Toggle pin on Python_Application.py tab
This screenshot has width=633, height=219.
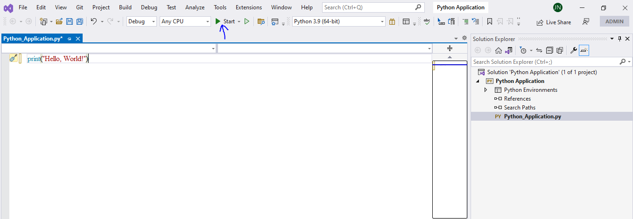70,39
